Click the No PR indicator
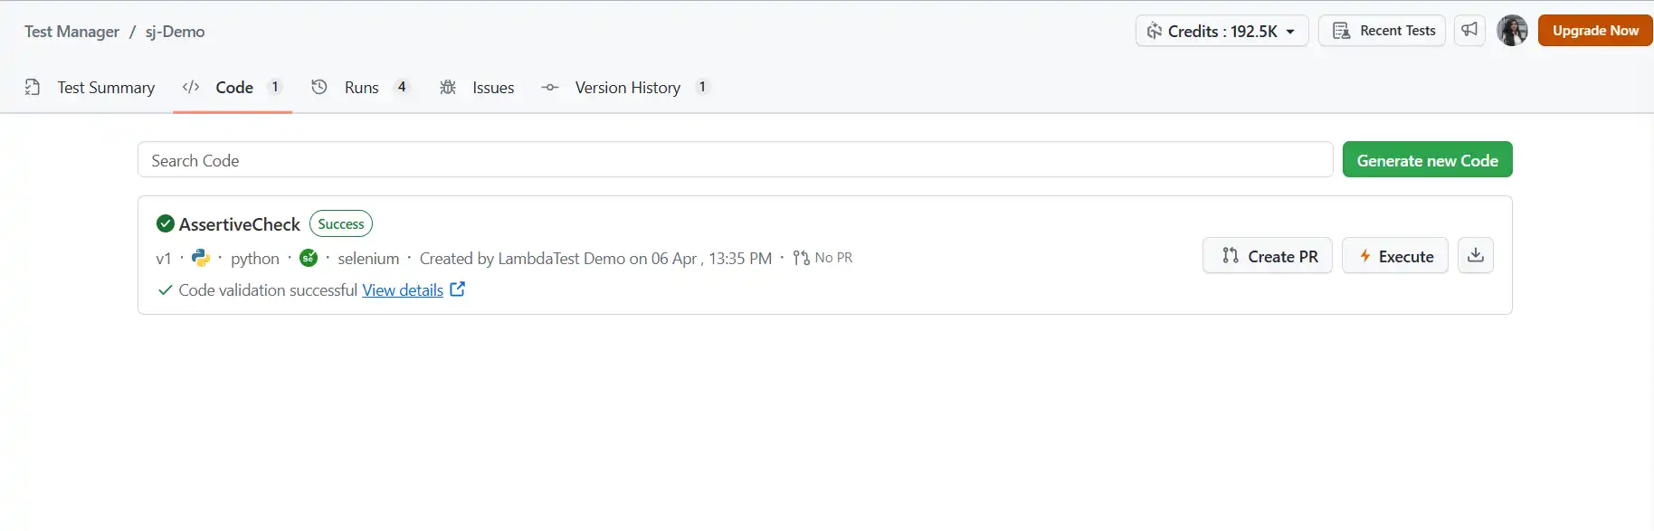 click(x=822, y=258)
